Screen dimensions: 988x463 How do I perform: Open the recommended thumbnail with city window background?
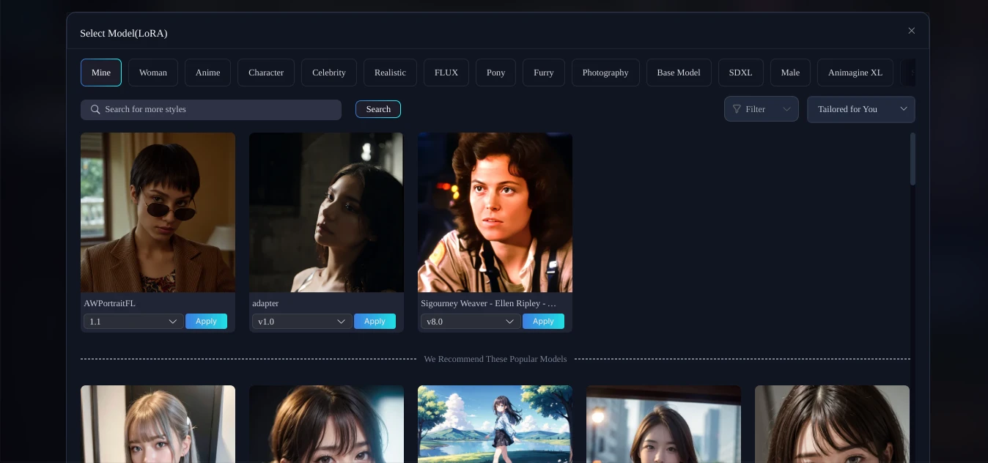point(663,424)
